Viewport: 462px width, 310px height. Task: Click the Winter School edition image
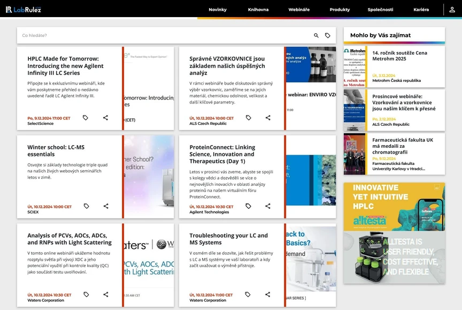point(149,177)
